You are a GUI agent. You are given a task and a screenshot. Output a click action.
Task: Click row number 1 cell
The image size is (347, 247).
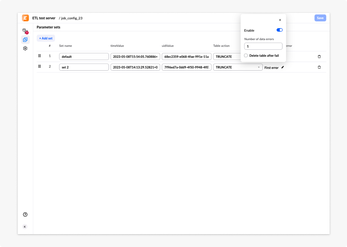pyautogui.click(x=50, y=56)
